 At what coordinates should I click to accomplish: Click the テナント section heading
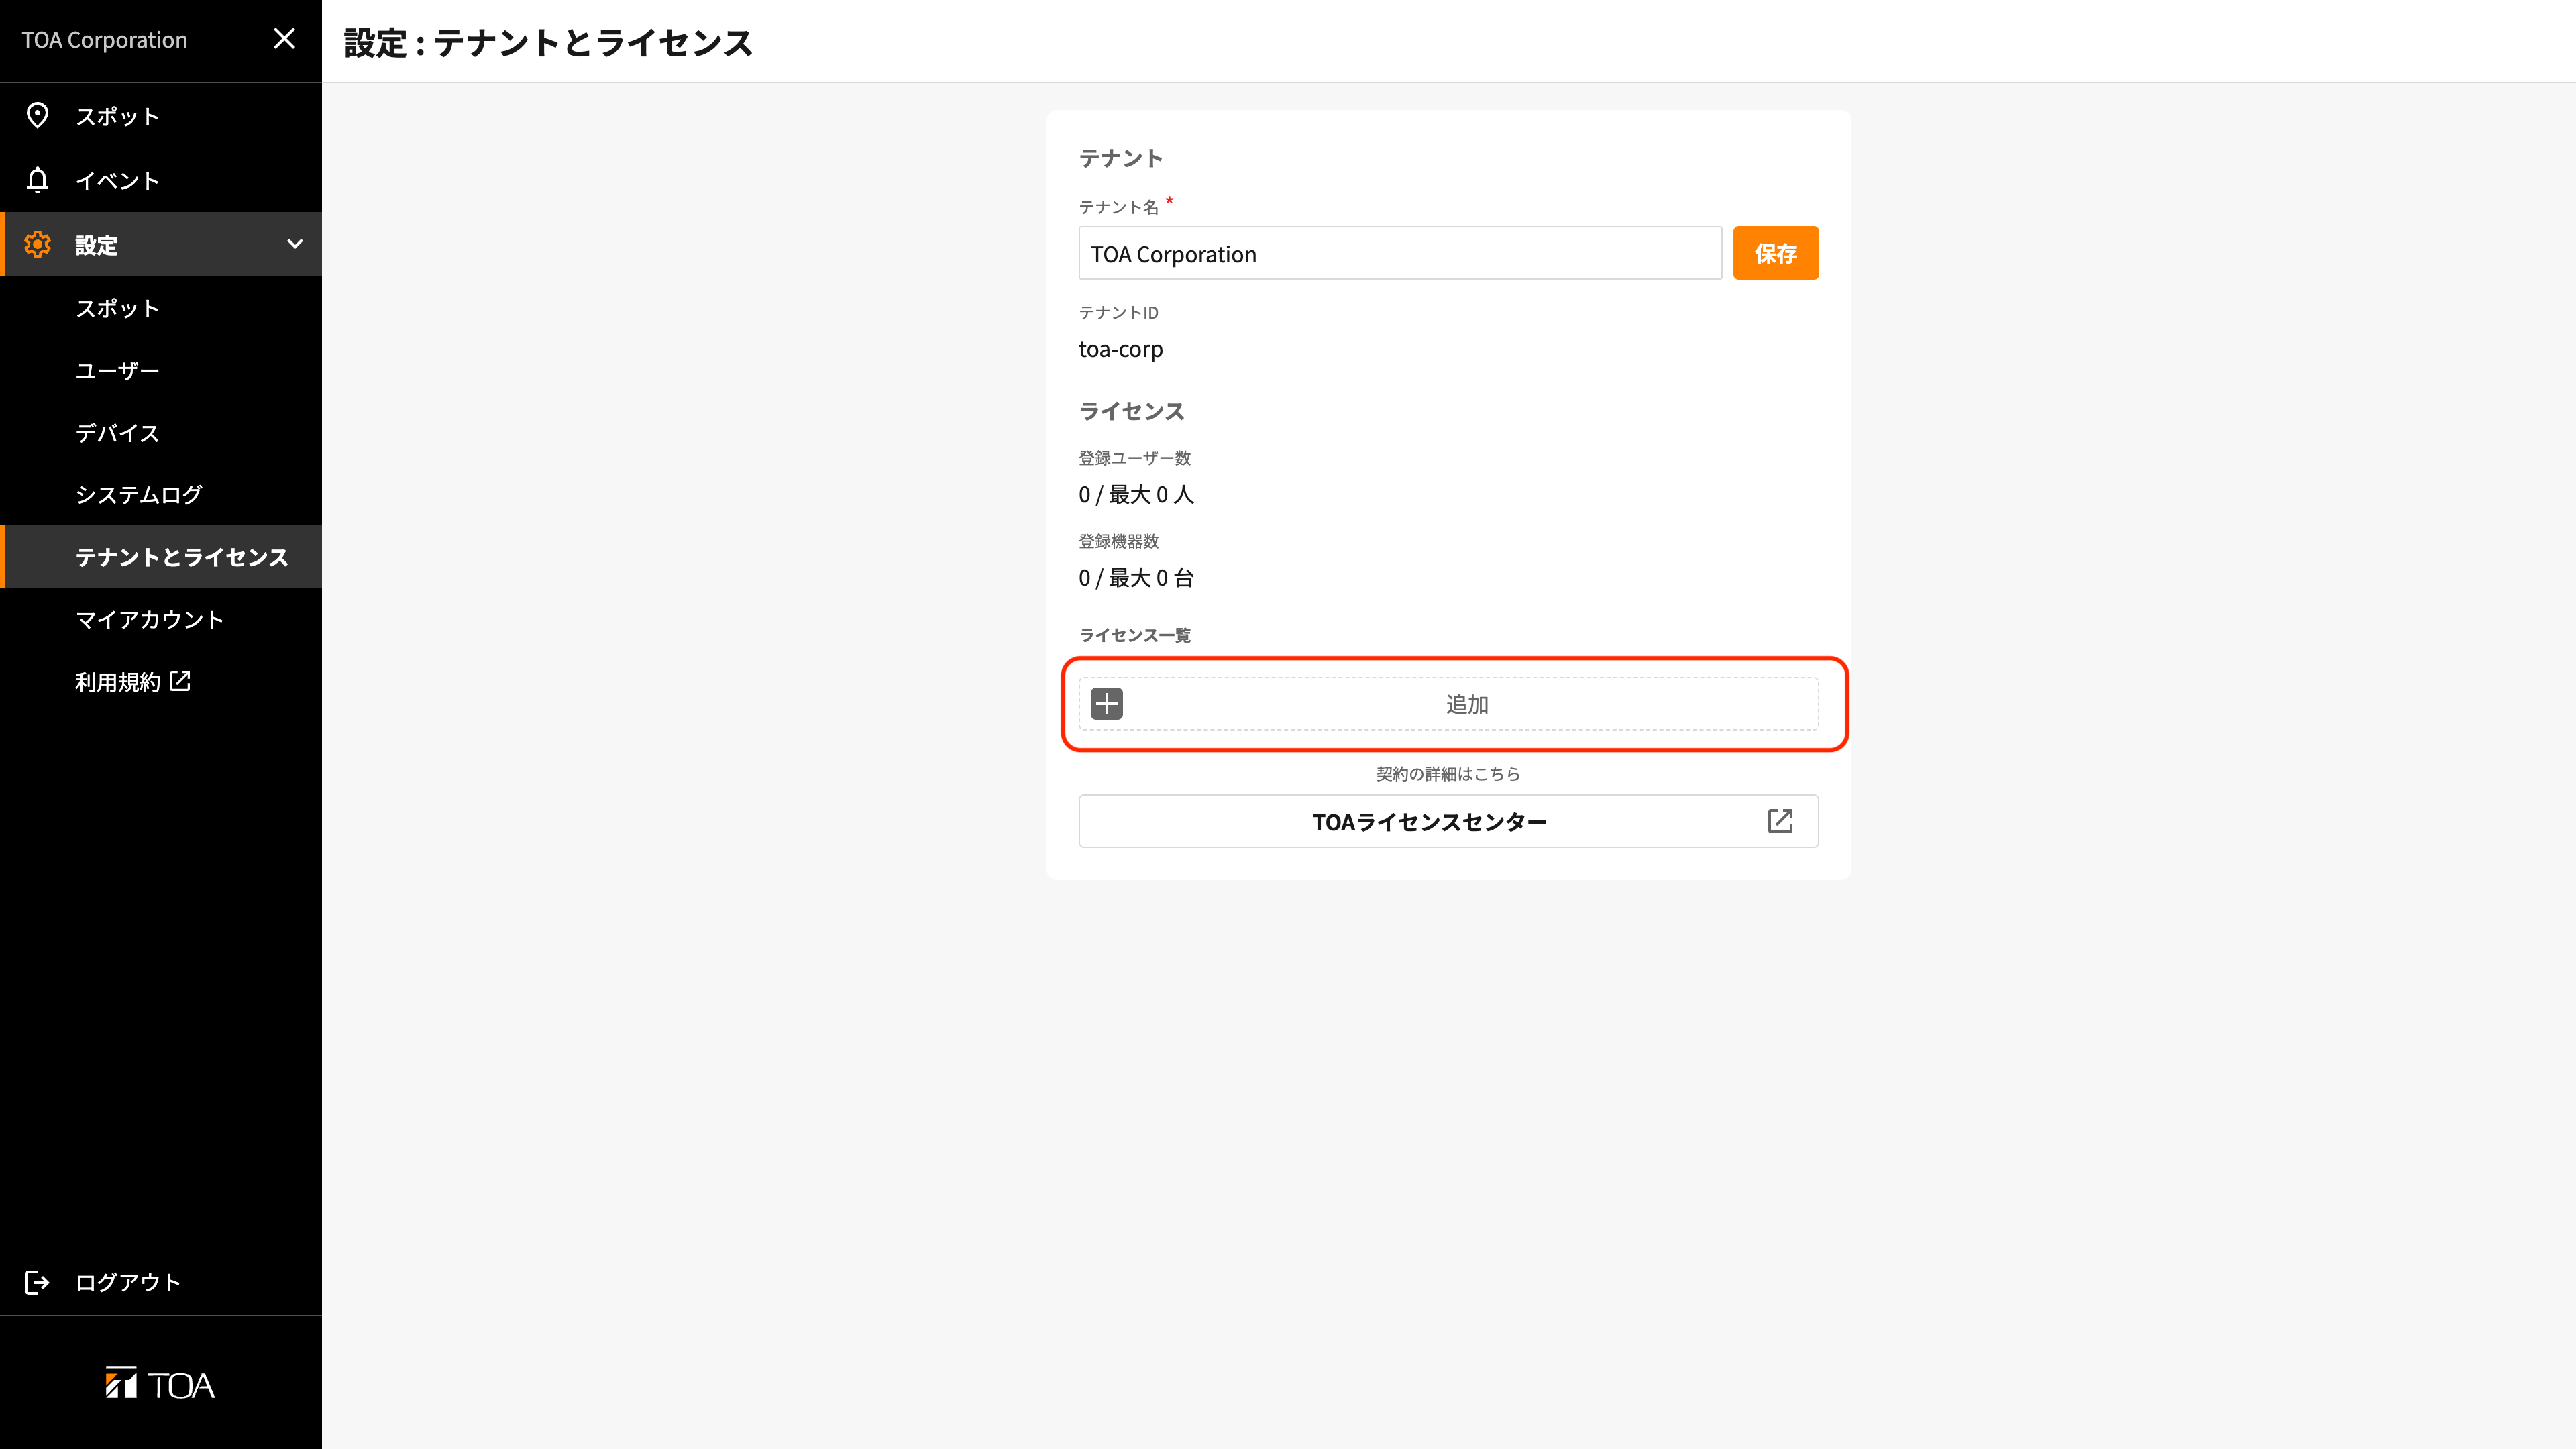click(1120, 158)
